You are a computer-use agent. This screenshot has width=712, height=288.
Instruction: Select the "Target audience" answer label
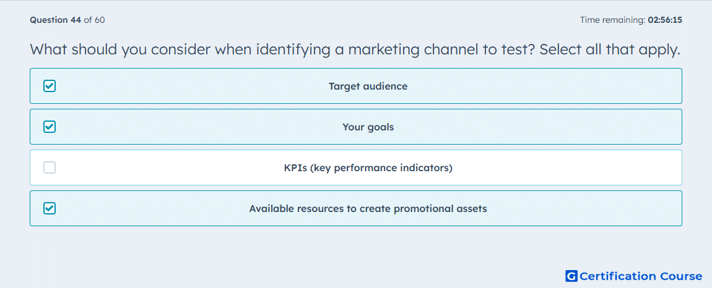coord(368,86)
